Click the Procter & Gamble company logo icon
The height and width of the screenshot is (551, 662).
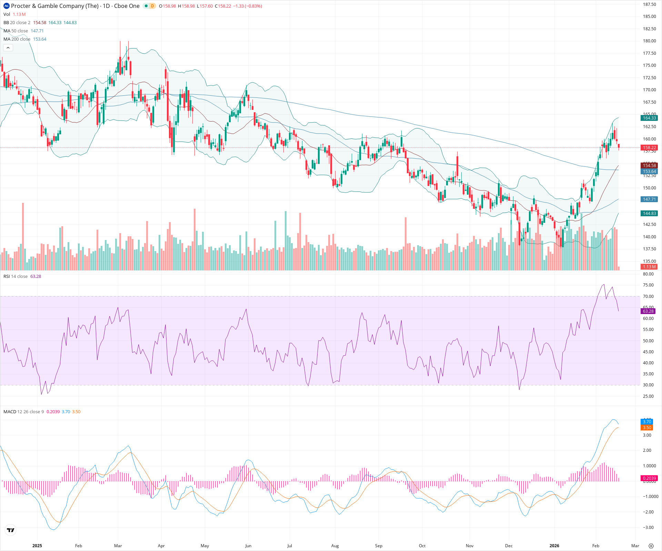tap(6, 6)
